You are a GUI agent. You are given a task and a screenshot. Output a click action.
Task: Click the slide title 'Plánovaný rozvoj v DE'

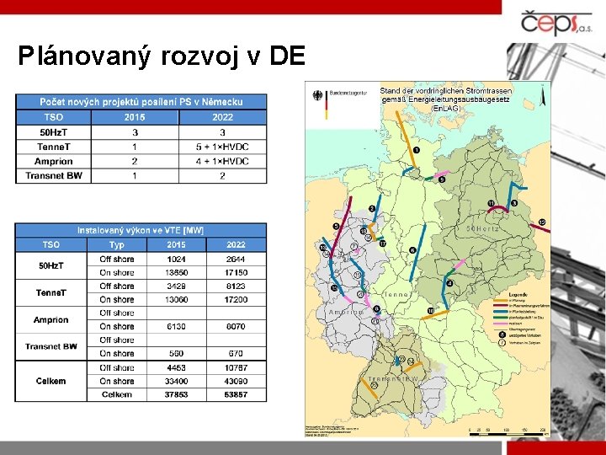coord(162,56)
